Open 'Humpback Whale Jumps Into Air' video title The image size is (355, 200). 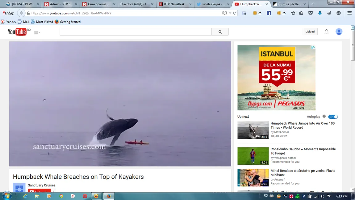[x=303, y=126]
